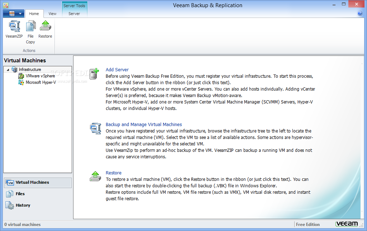This screenshot has width=367, height=231.
Task: Click the VMware vSphere tree icon
Action: click(x=21, y=76)
